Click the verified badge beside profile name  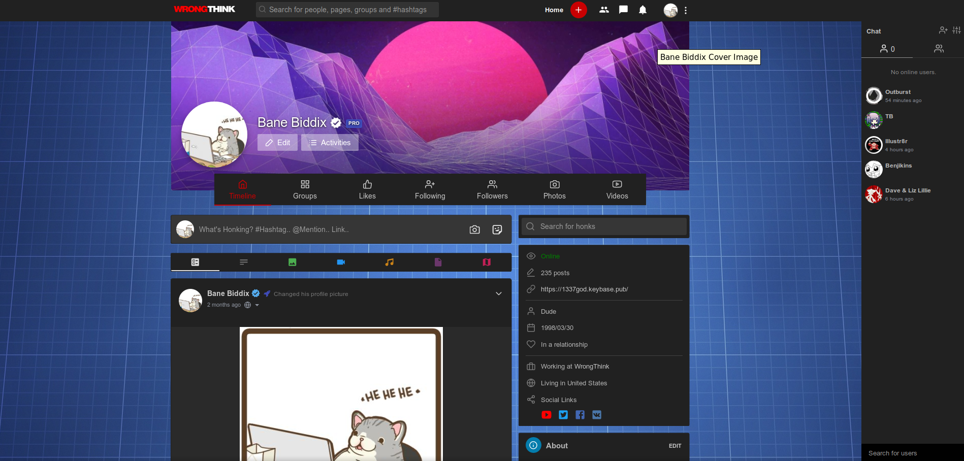point(336,122)
